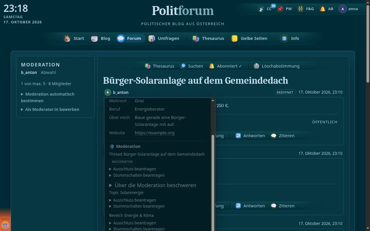The image size is (370, 231).
Task: Switch to the Forum tab
Action: 131,38
